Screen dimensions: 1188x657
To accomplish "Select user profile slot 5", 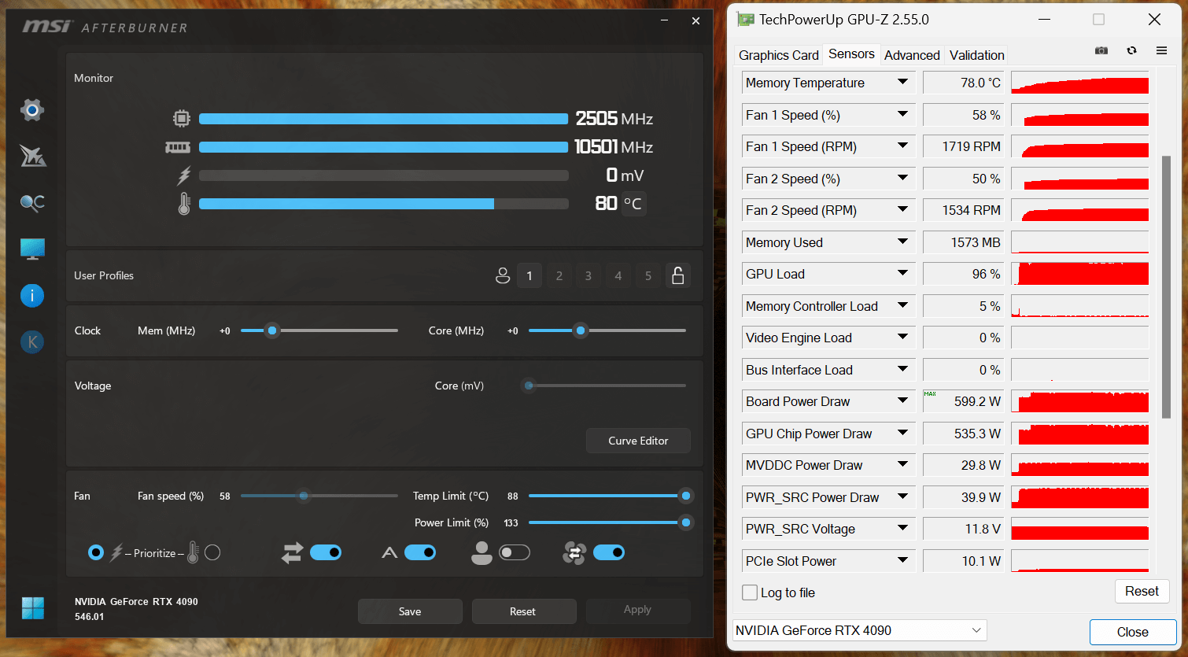I will [648, 275].
